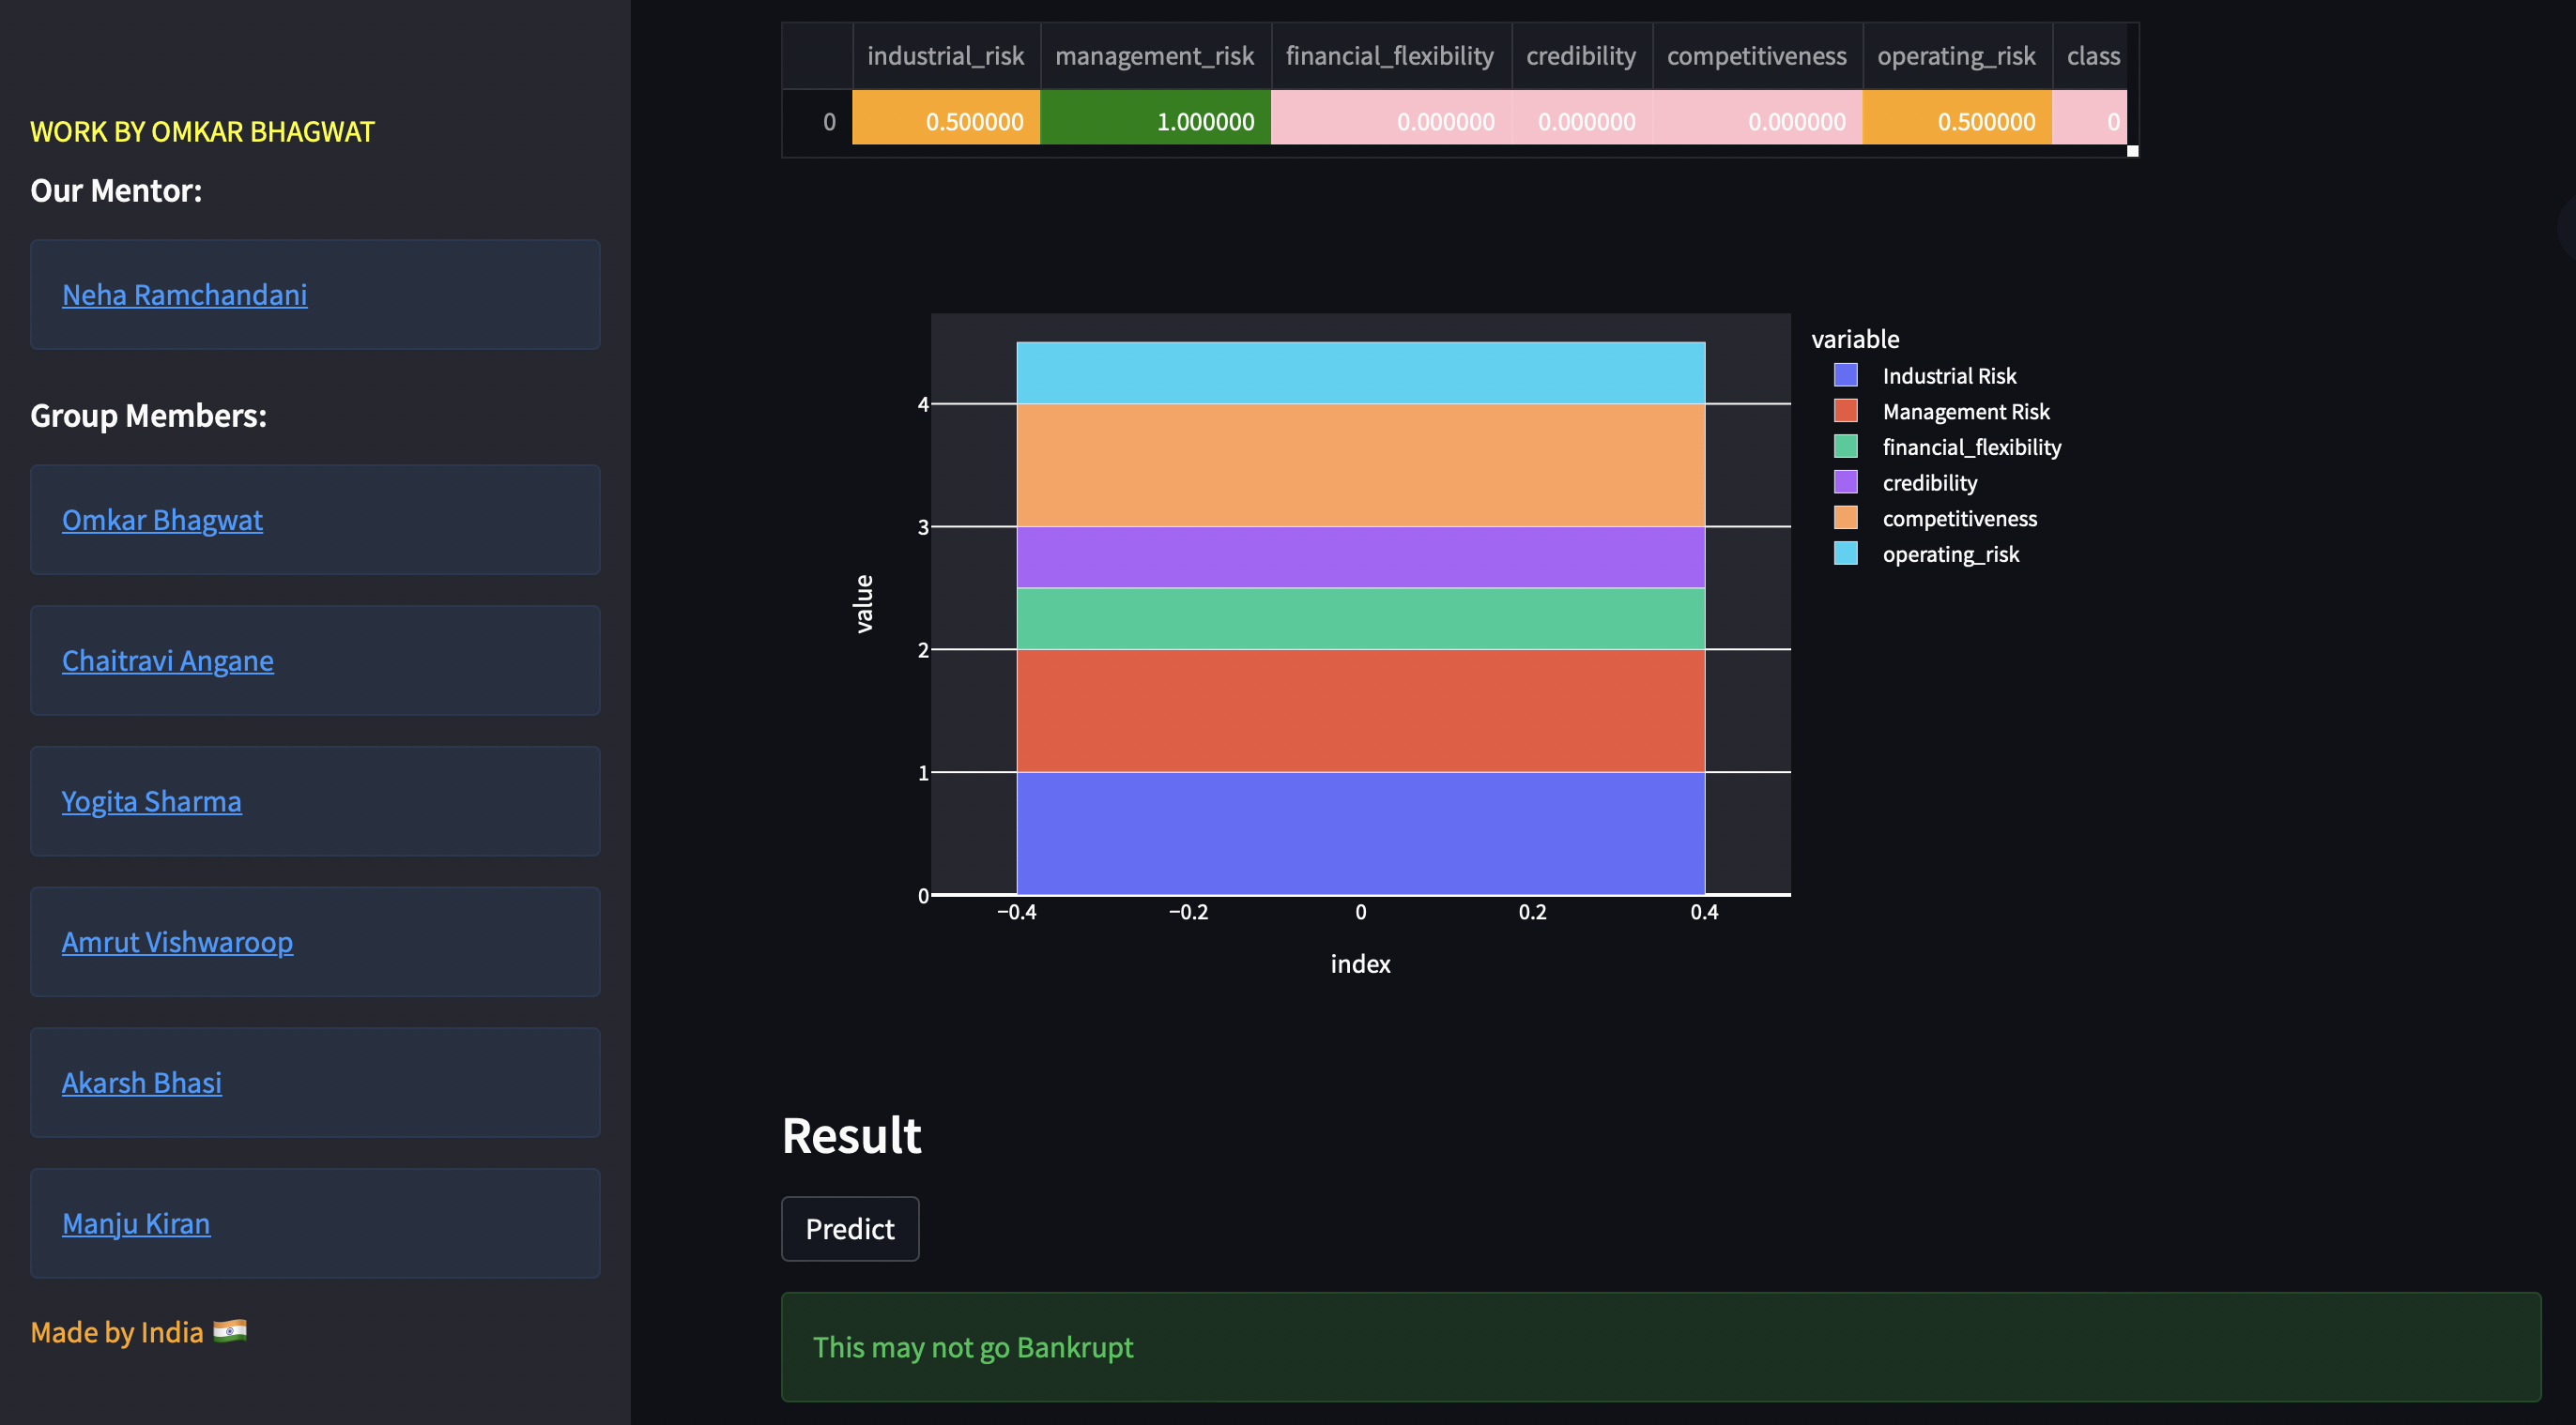This screenshot has height=1425, width=2576.
Task: Open Amrut Vishwaroop link
Action: click(177, 944)
